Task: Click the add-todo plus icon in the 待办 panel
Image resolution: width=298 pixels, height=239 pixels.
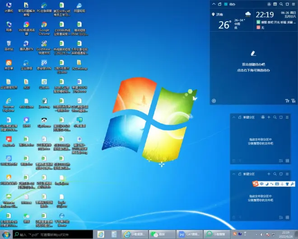Action: click(214, 101)
